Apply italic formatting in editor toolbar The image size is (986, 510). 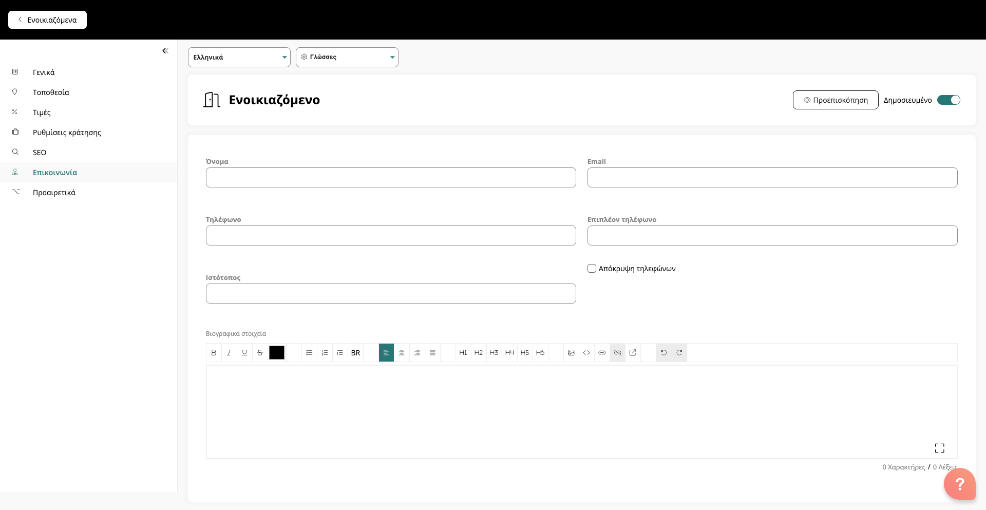[229, 353]
